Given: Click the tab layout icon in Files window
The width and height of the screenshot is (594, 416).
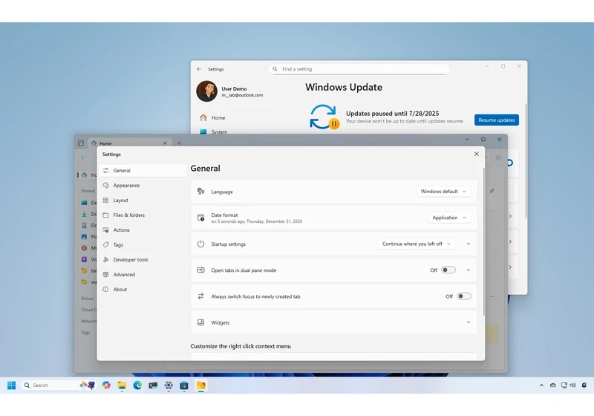Looking at the screenshot, I should click(81, 143).
